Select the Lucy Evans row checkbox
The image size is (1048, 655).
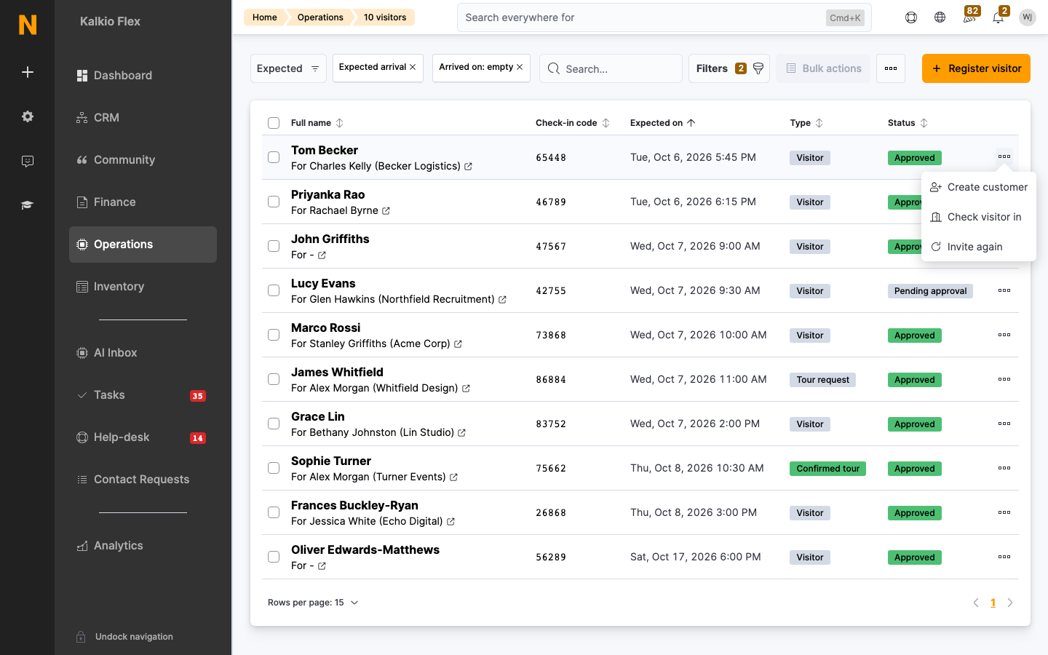tap(274, 290)
